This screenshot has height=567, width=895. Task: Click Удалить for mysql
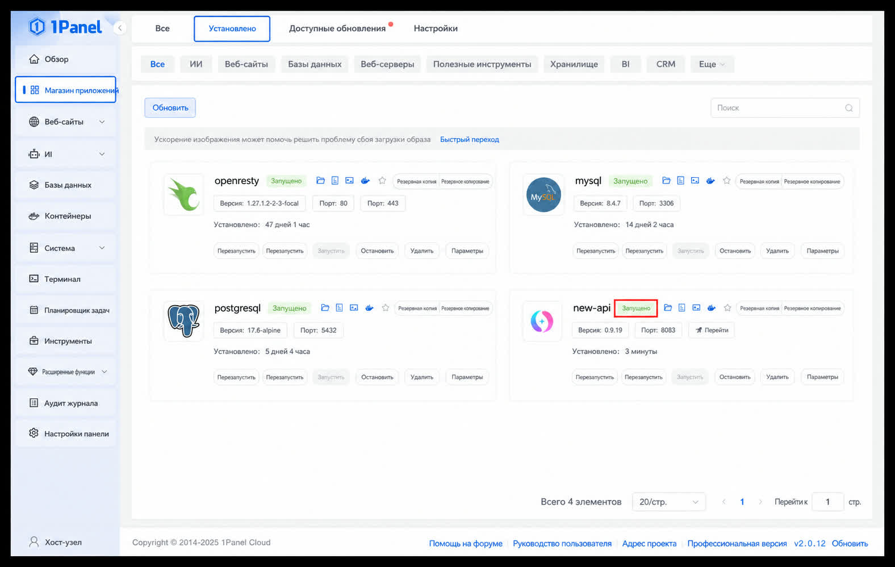pyautogui.click(x=777, y=251)
